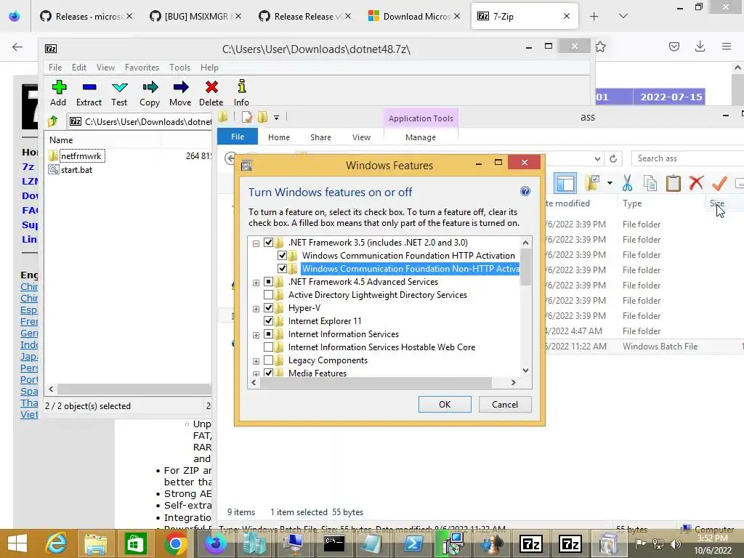Check the Legacy Components checkbox
Screen dimensions: 744x558
click(269, 360)
